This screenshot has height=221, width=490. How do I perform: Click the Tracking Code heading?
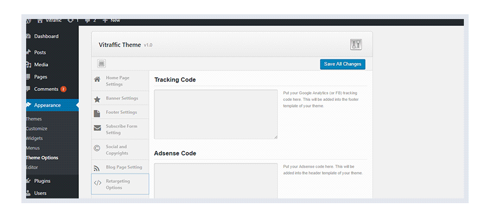(175, 80)
